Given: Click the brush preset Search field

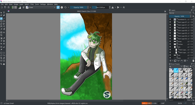Looking at the screenshot, I should click(x=176, y=100).
